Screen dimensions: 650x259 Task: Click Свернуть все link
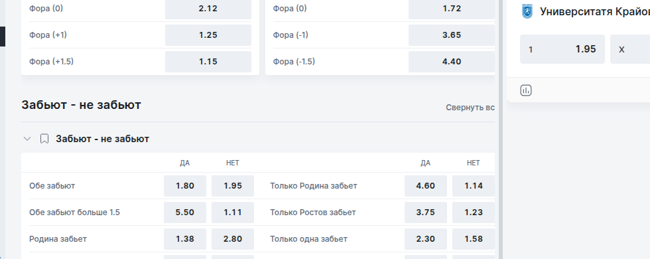tap(470, 108)
